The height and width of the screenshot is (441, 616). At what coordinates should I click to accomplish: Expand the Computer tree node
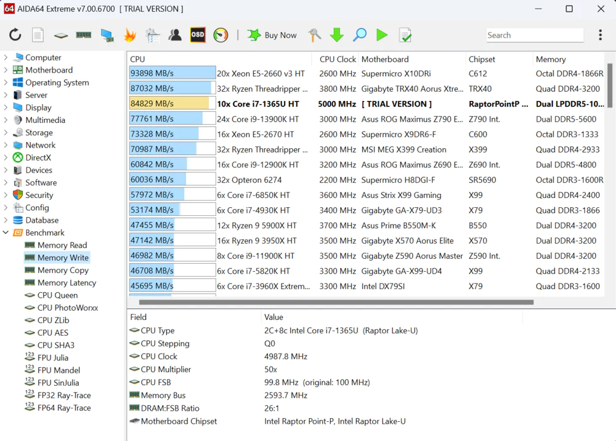pos(6,57)
